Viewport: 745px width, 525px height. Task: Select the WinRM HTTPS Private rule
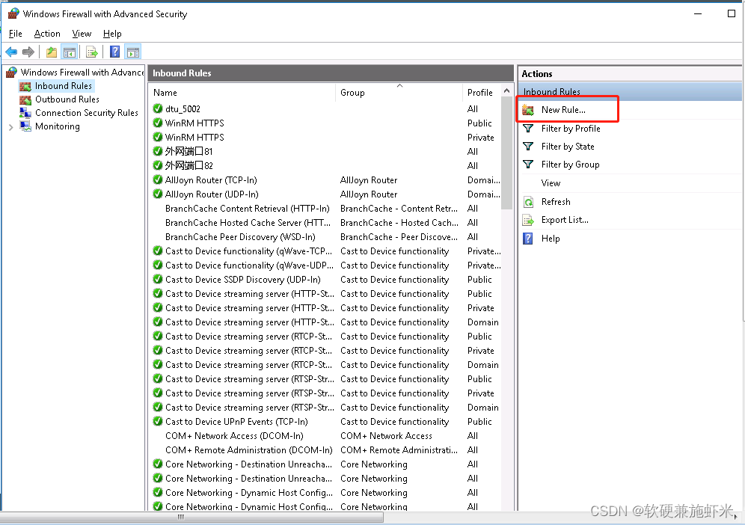[x=325, y=138]
